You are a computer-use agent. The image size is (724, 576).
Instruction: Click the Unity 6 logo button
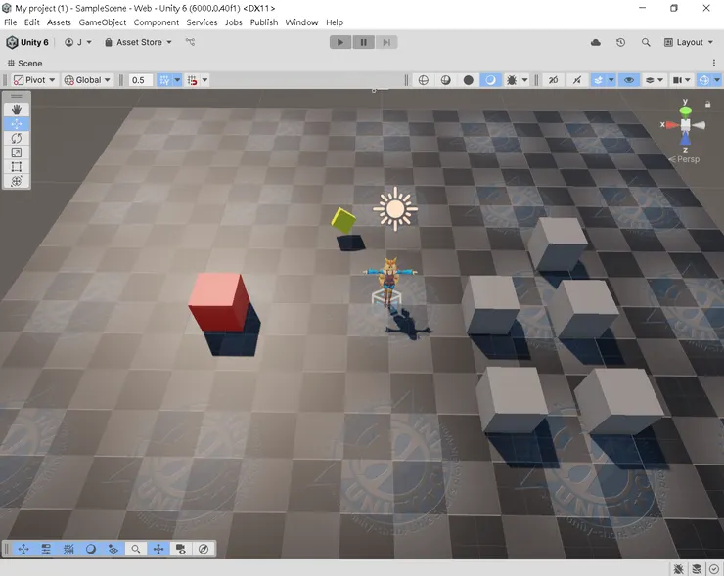(27, 42)
